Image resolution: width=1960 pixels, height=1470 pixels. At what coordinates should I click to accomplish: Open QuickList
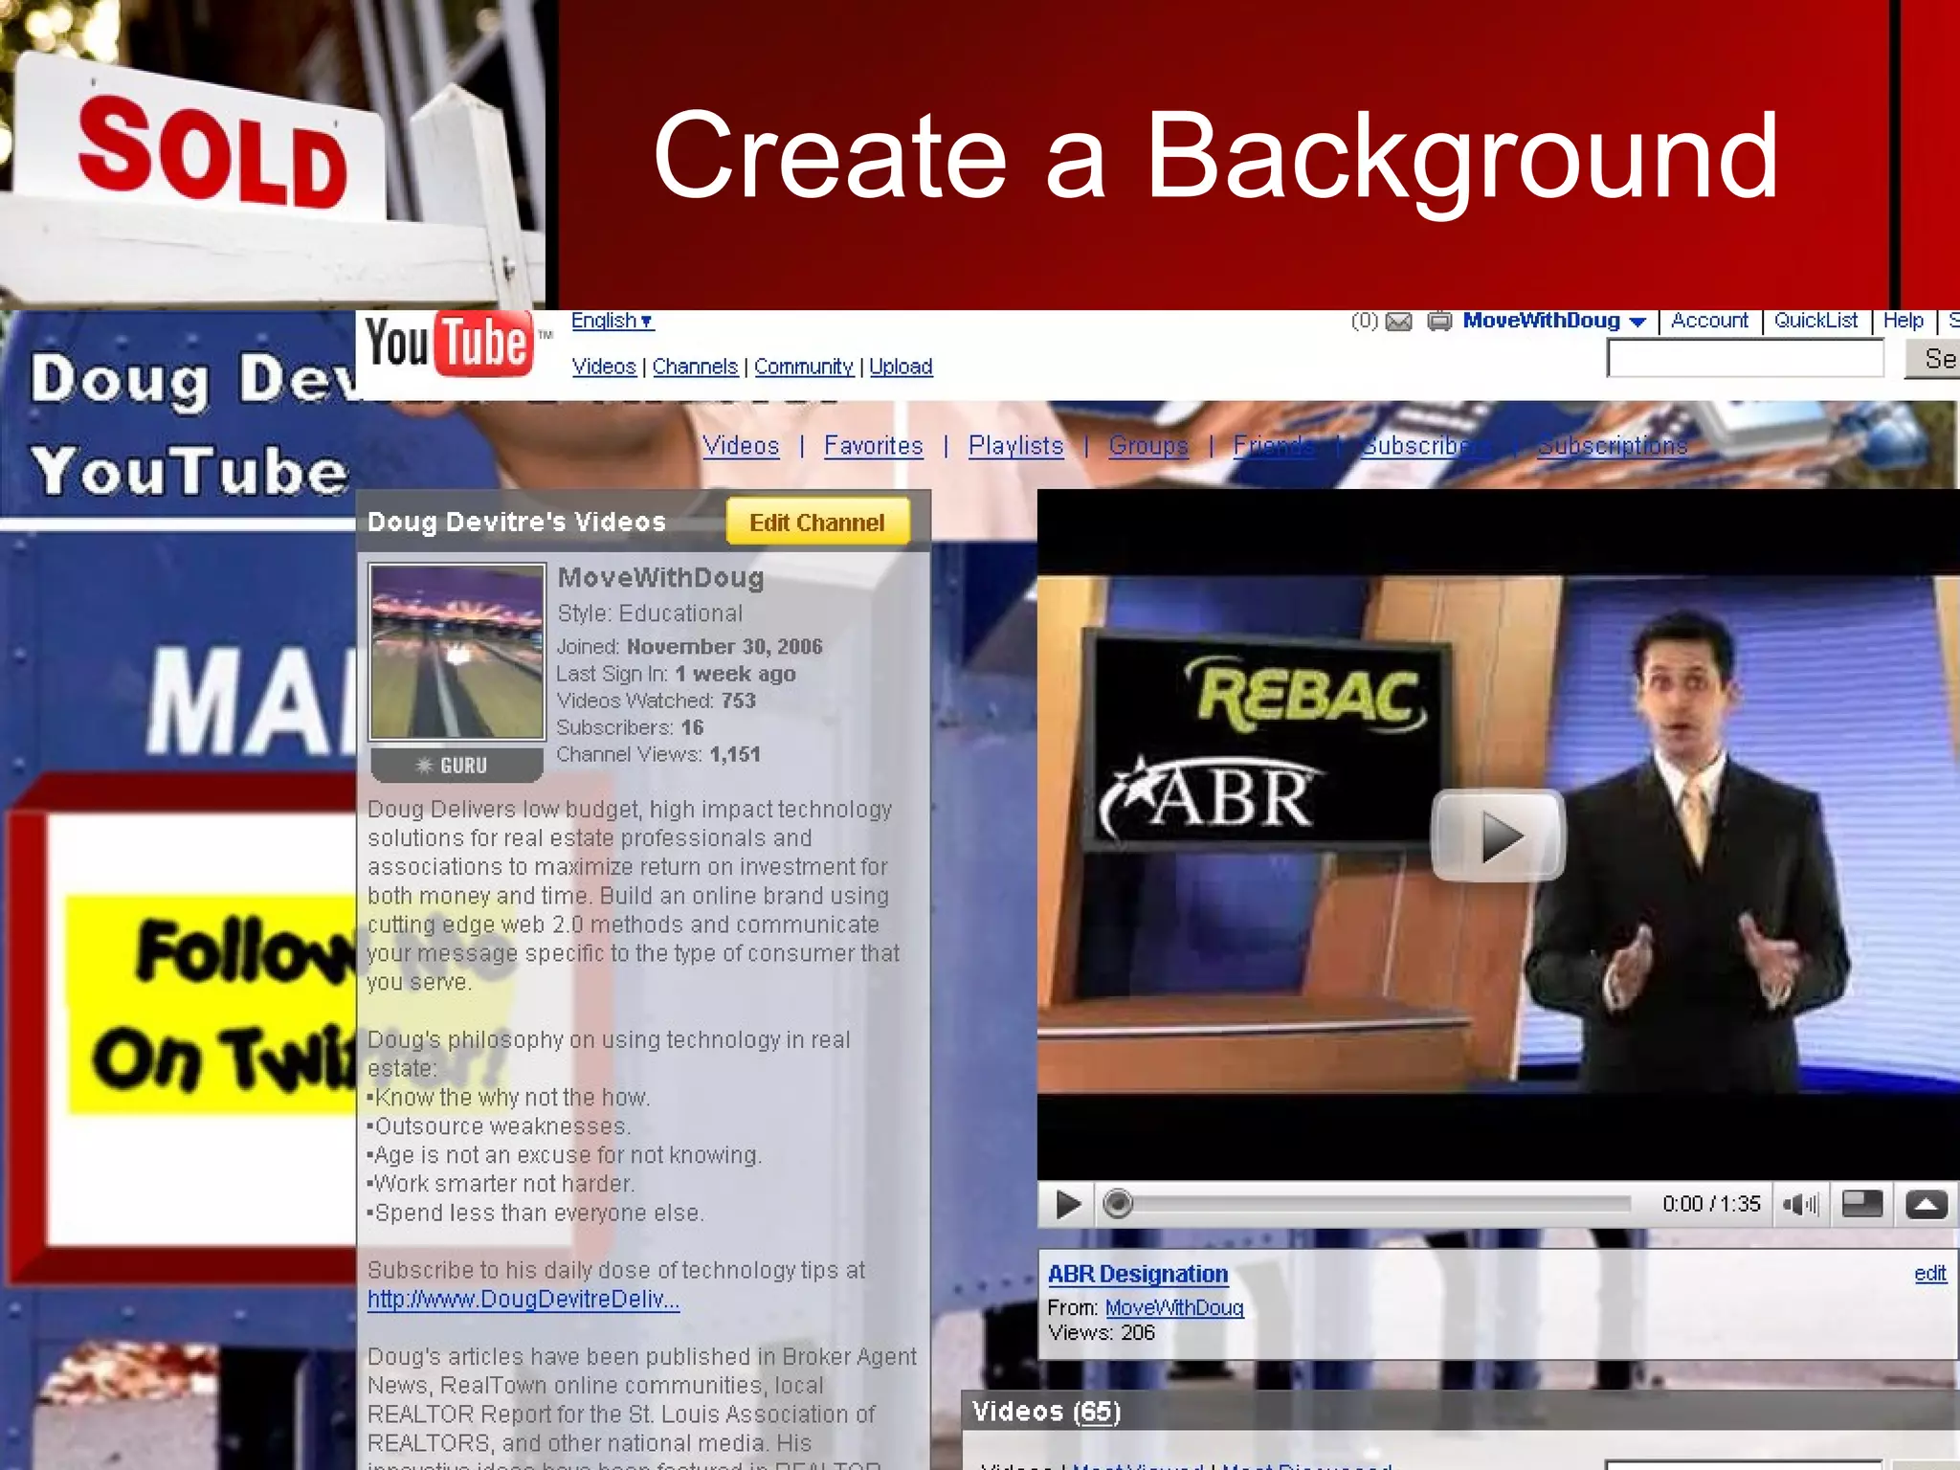point(1815,321)
